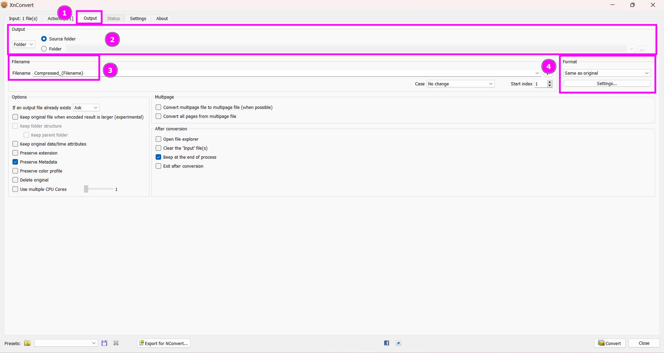The width and height of the screenshot is (664, 353).
Task: Switch to the Output tab
Action: [90, 18]
